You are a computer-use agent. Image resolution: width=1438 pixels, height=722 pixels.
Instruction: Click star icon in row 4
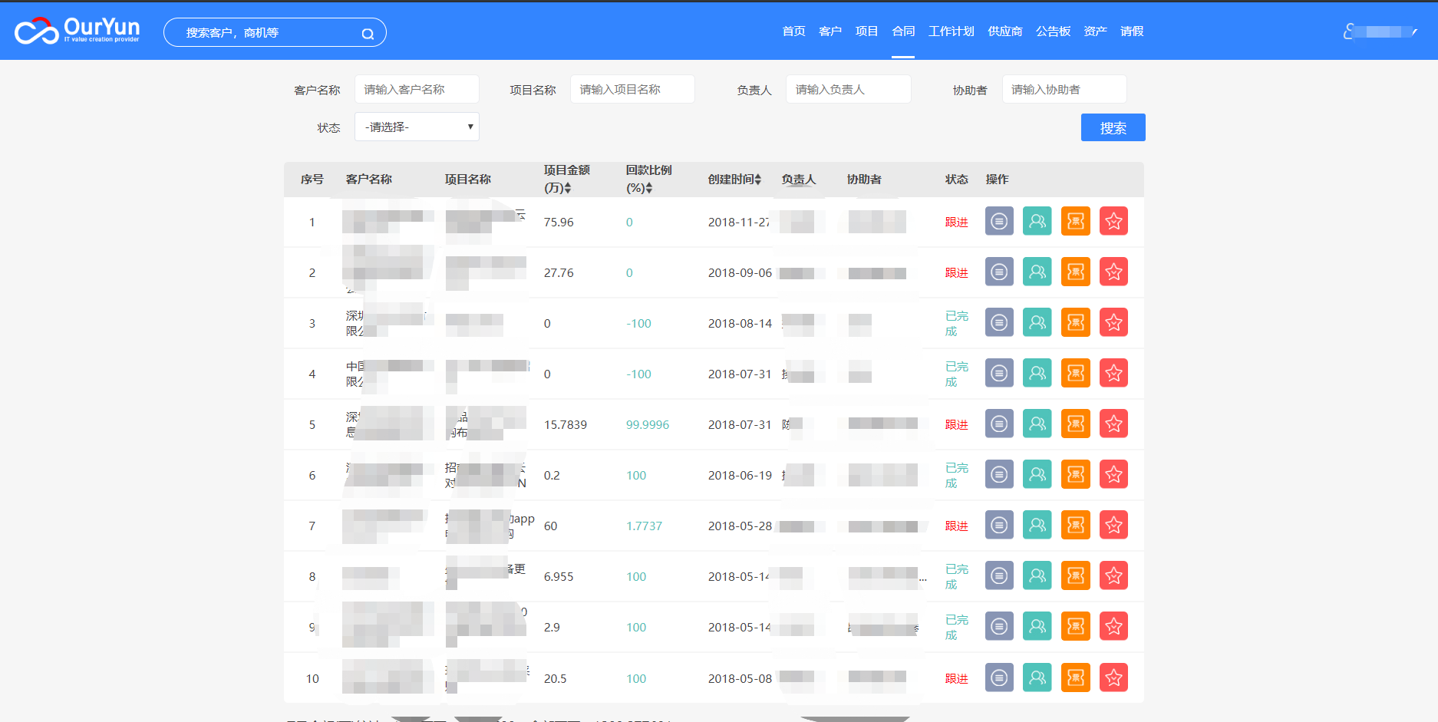click(1114, 373)
